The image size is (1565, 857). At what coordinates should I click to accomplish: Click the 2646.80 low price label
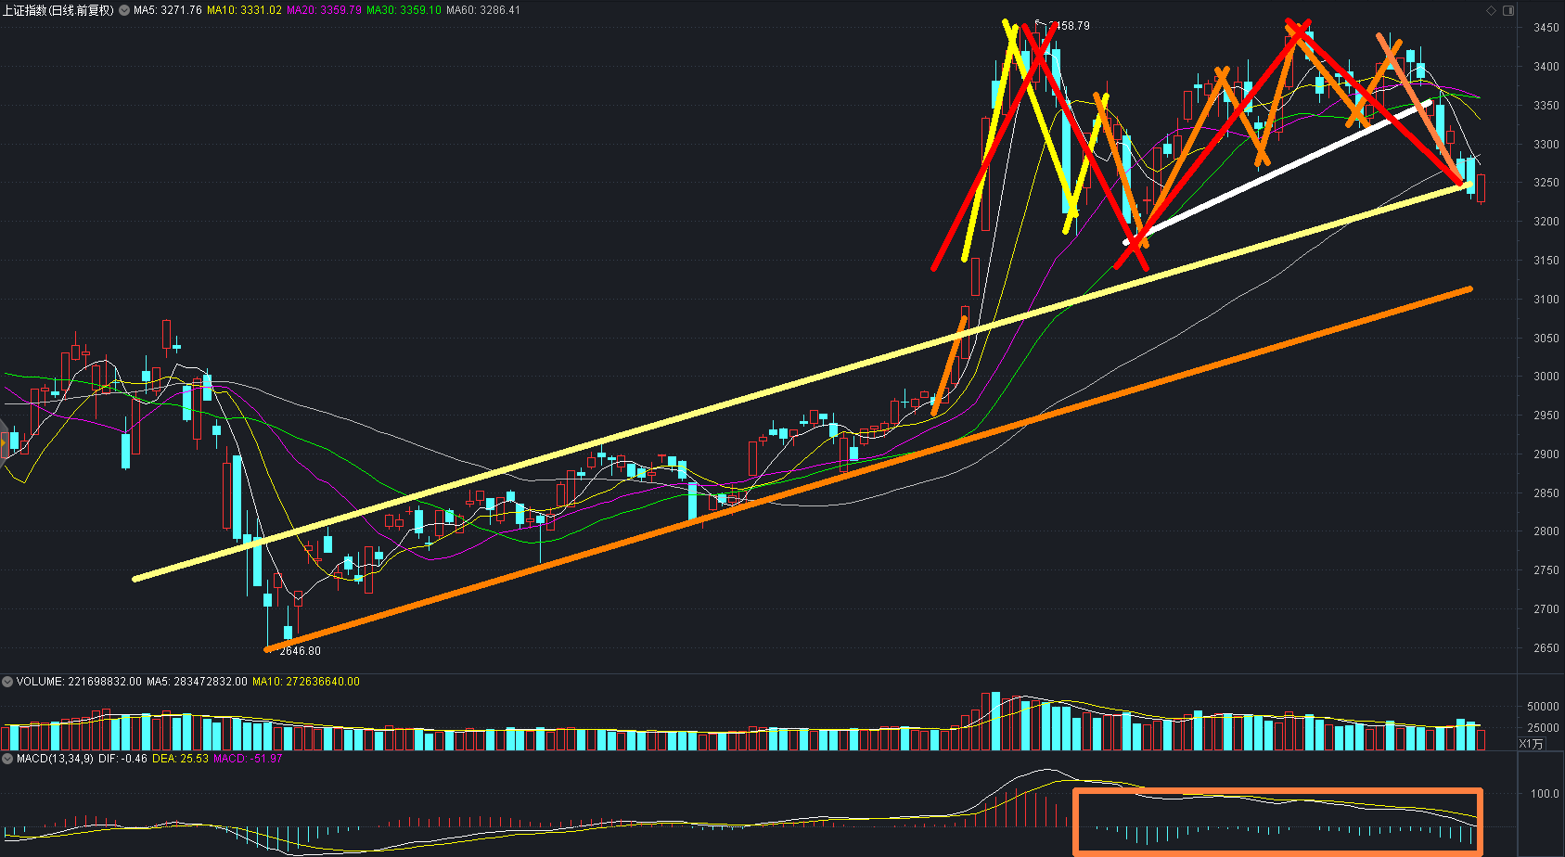click(300, 651)
